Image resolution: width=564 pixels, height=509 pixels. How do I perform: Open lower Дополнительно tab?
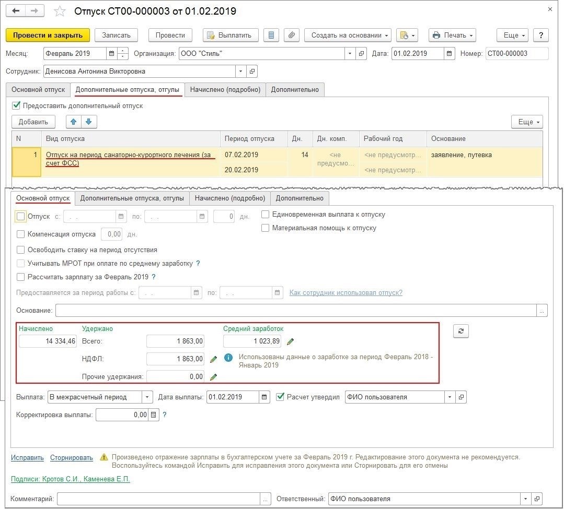tap(300, 198)
